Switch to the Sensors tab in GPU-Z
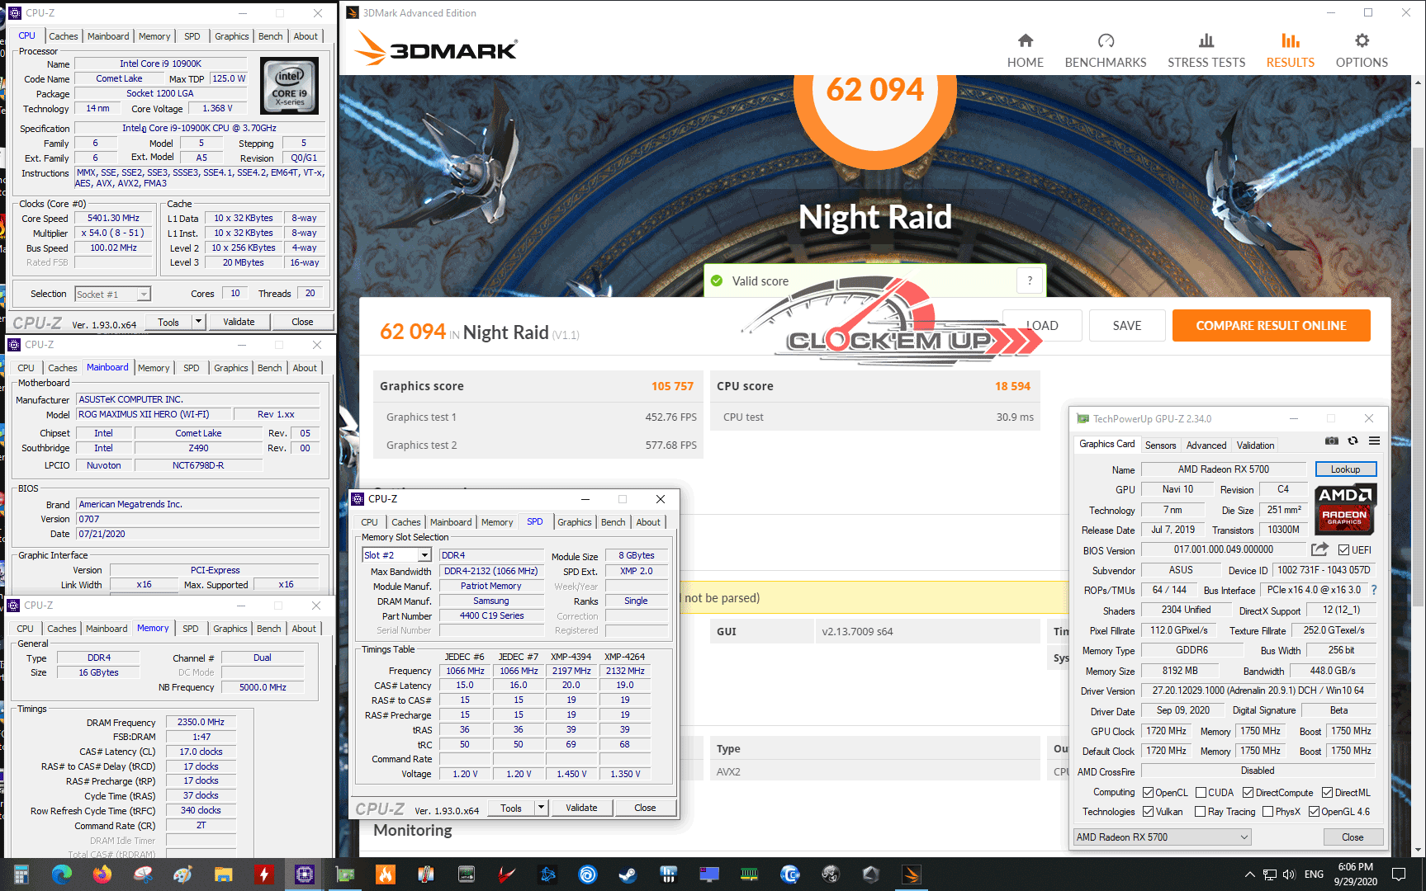The width and height of the screenshot is (1426, 891). pos(1160,445)
